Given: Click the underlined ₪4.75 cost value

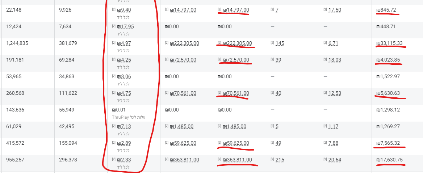Looking at the screenshot, I should pos(124,93).
